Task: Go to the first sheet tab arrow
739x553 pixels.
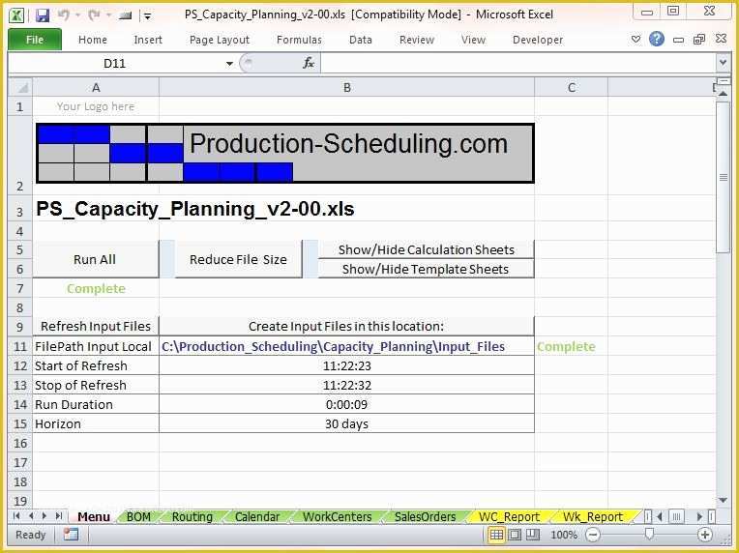Action: [x=17, y=516]
